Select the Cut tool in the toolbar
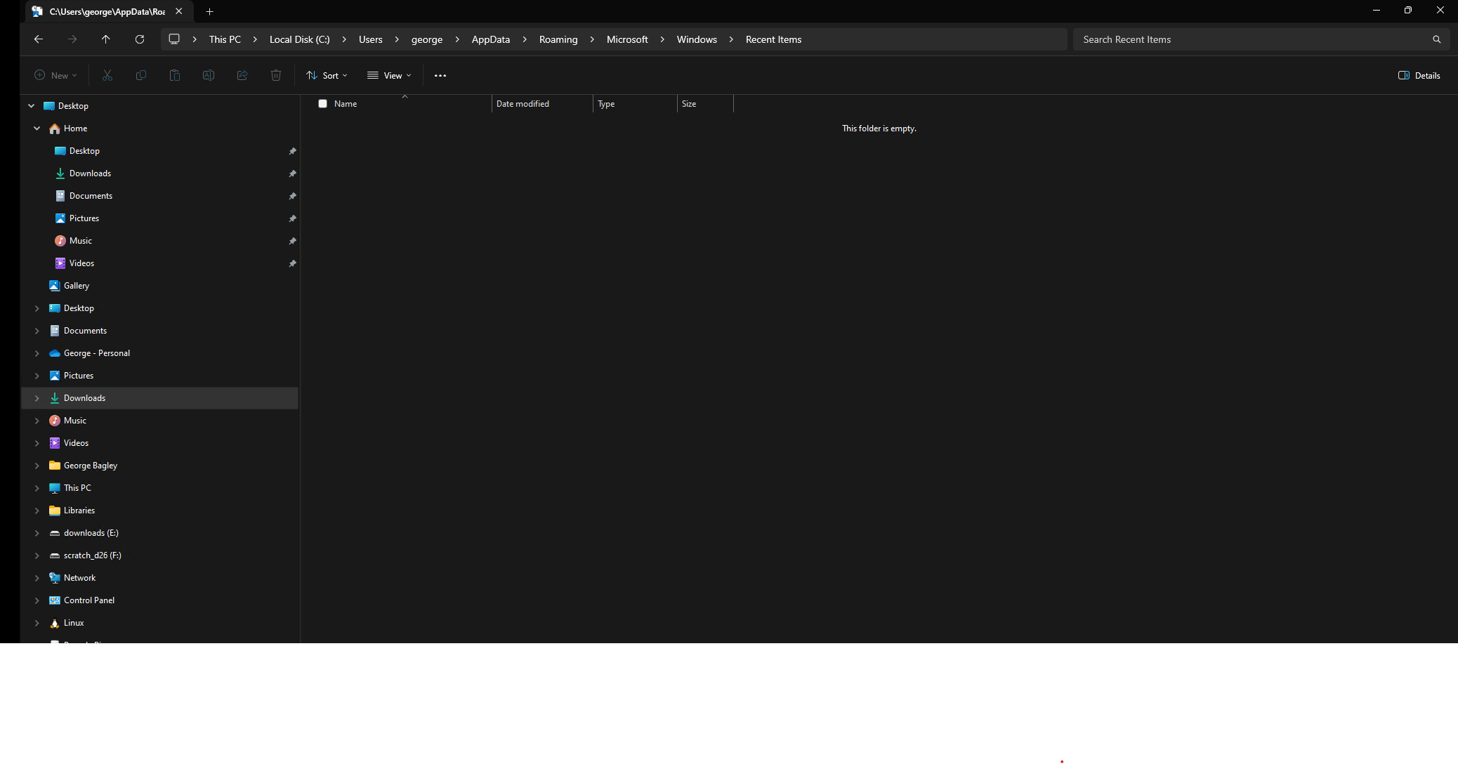Viewport: 1458px width, 764px height. pyautogui.click(x=107, y=75)
